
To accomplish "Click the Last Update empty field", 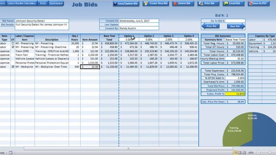I will [139, 25].
